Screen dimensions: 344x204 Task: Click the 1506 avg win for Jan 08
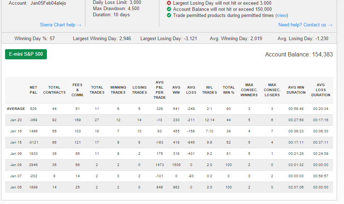coord(176,165)
